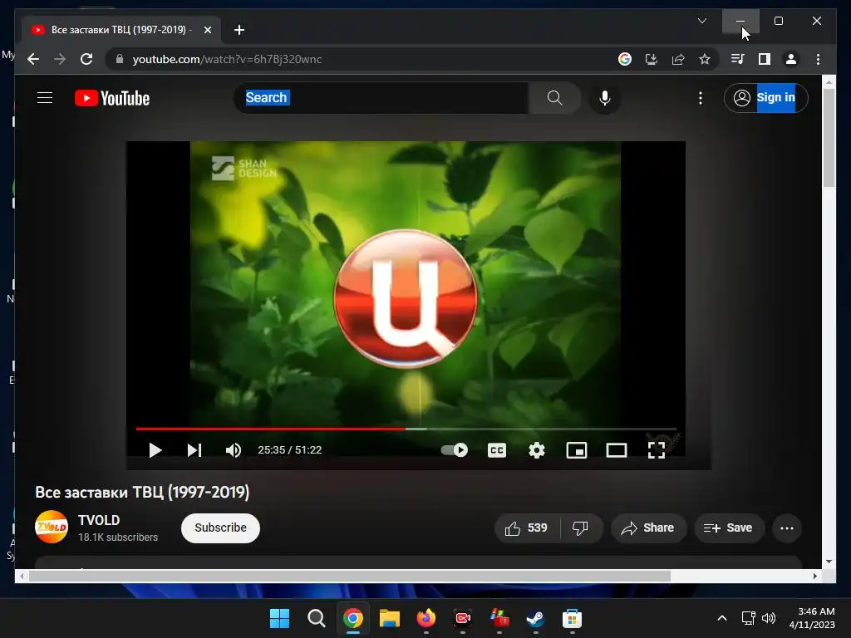This screenshot has width=851, height=638.
Task: Click the search magnifier button
Action: [x=554, y=98]
